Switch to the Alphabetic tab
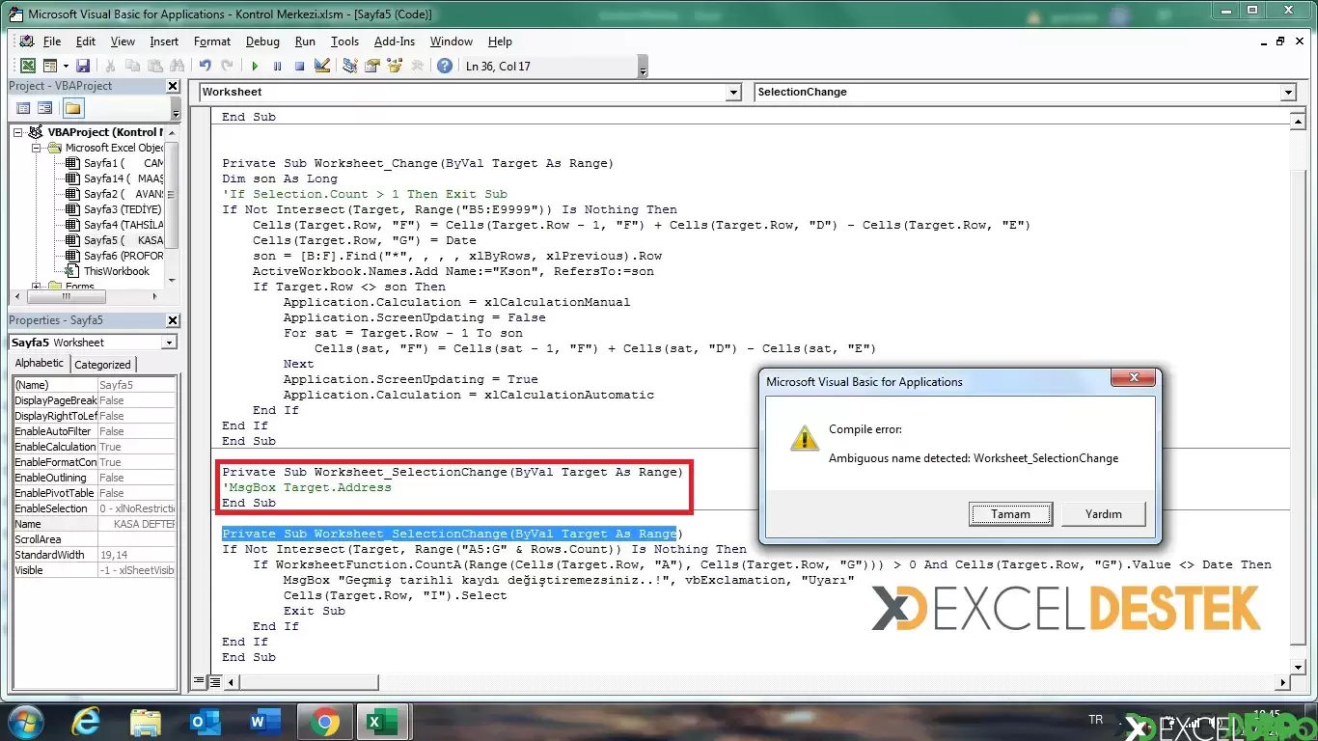The width and height of the screenshot is (1318, 741). click(x=40, y=364)
